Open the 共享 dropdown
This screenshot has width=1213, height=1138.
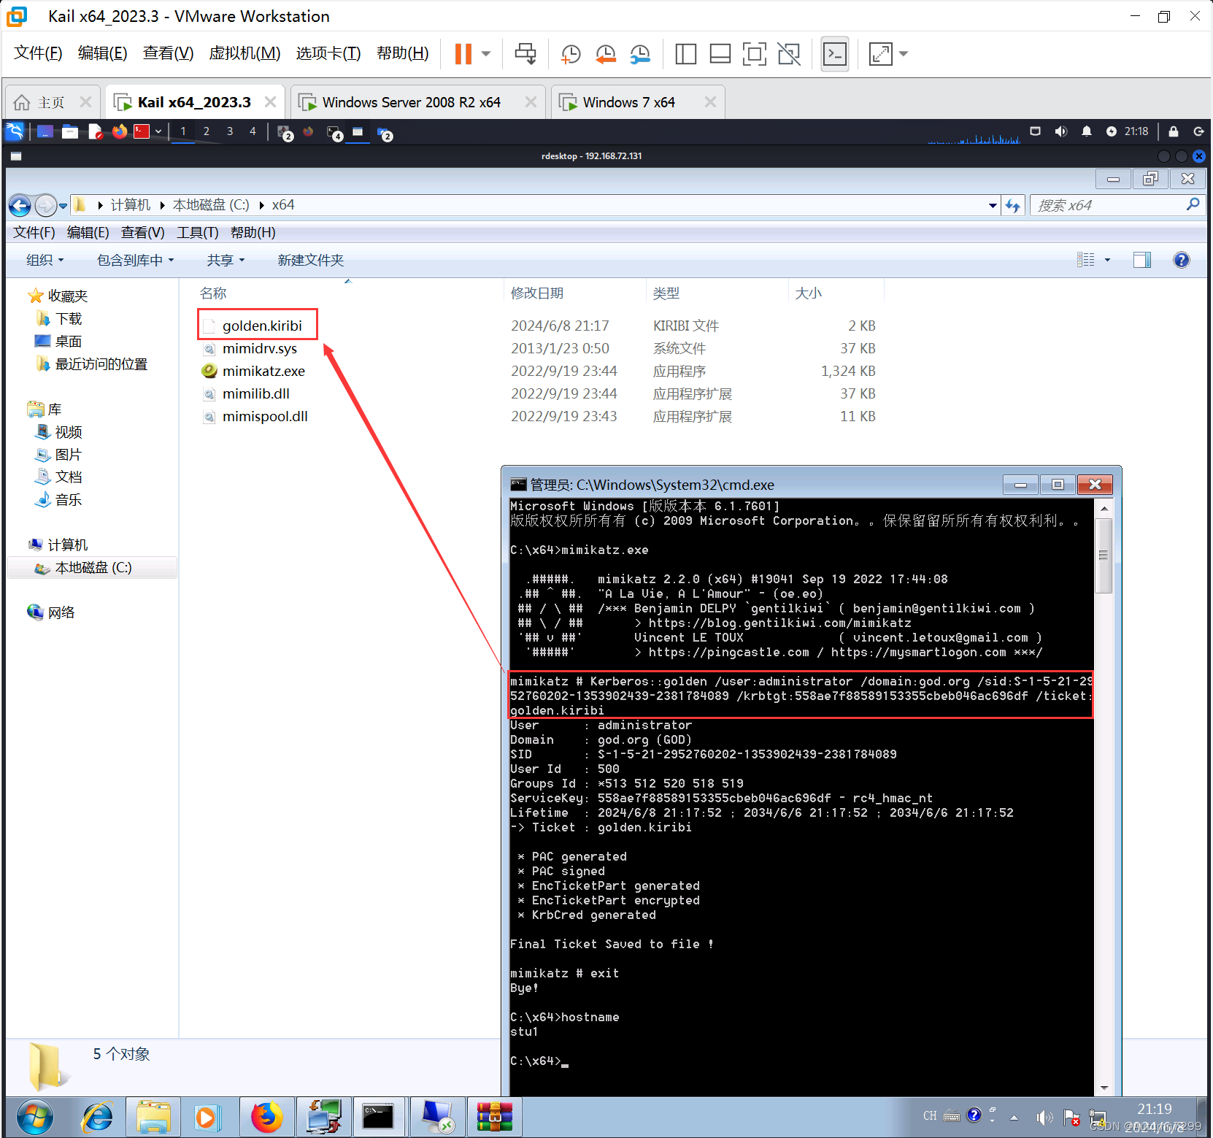click(x=226, y=261)
